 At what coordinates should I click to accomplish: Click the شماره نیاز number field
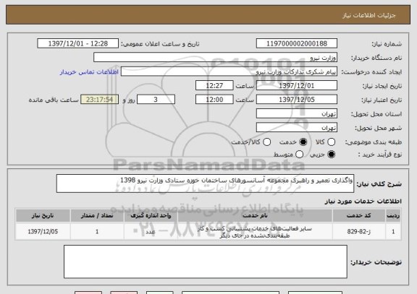(x=297, y=43)
